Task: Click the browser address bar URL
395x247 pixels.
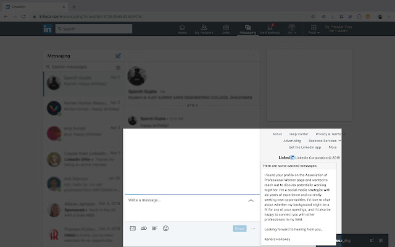Action: click(x=91, y=17)
